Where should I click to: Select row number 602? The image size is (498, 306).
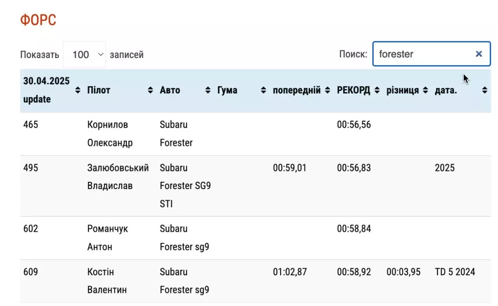point(31,229)
